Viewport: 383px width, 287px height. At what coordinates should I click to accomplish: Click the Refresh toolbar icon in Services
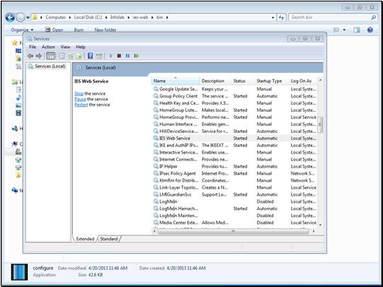tap(71, 56)
